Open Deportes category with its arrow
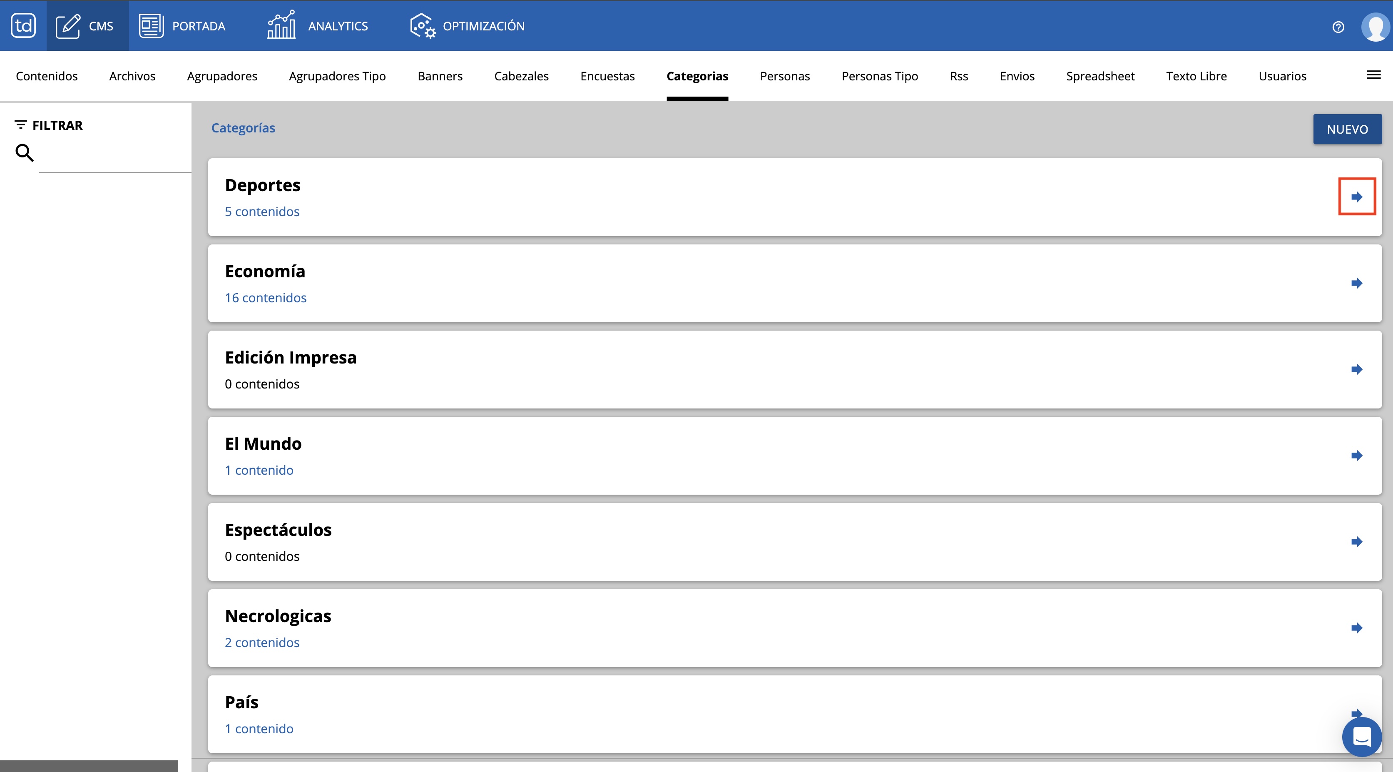The image size is (1393, 772). 1357,197
